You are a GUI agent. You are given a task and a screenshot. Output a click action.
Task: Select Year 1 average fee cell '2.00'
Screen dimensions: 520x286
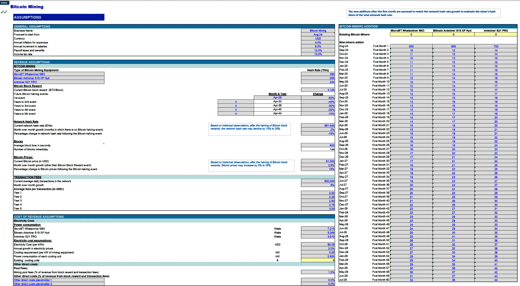click(318, 193)
